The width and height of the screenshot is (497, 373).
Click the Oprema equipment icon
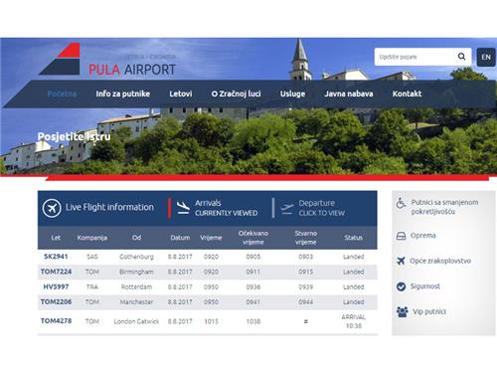pyautogui.click(x=401, y=236)
